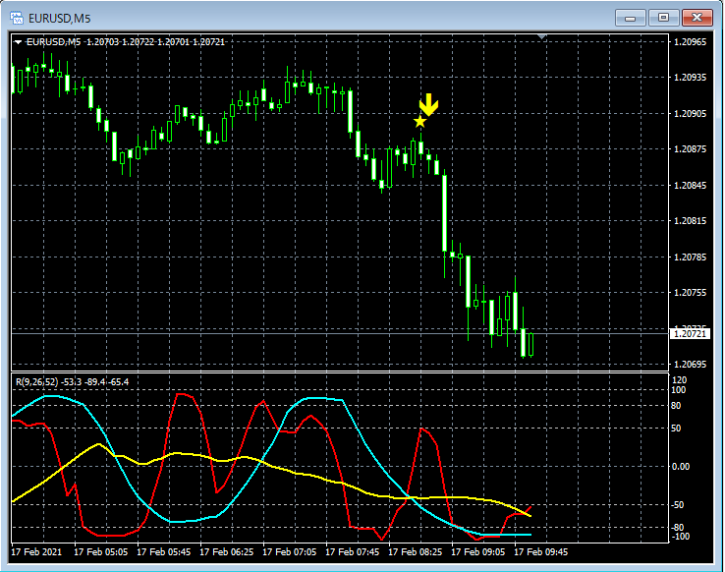
Task: Click the yellow star signal marker
Action: pos(419,122)
